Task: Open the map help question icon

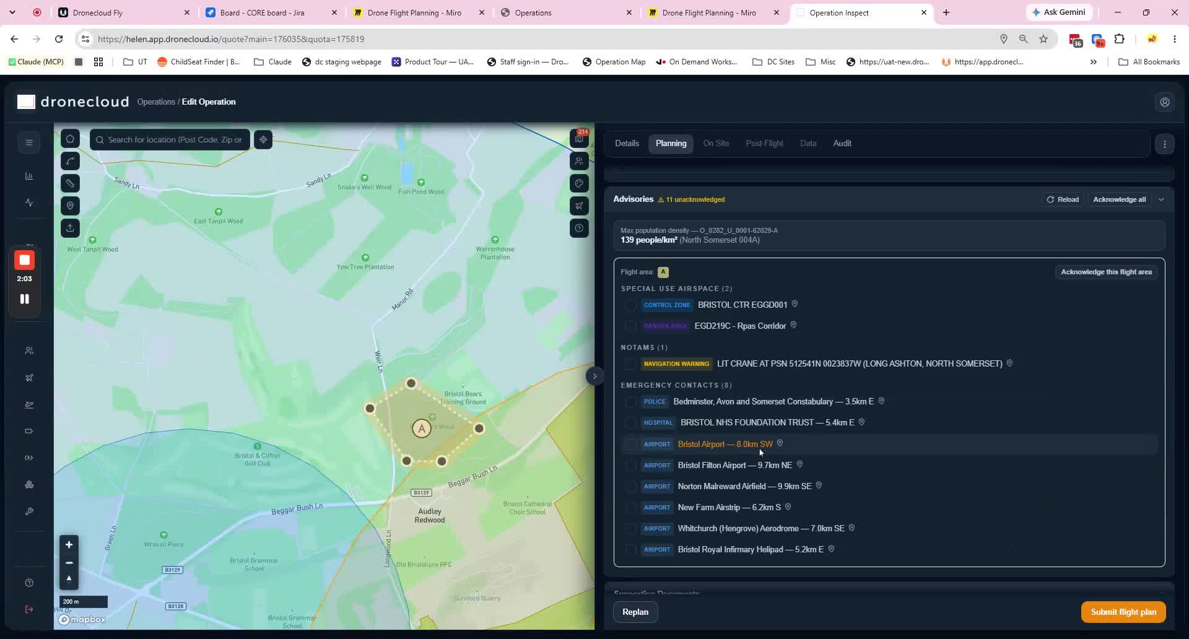Action: click(579, 228)
